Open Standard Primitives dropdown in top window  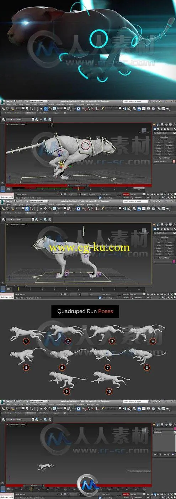click(x=165, y=133)
